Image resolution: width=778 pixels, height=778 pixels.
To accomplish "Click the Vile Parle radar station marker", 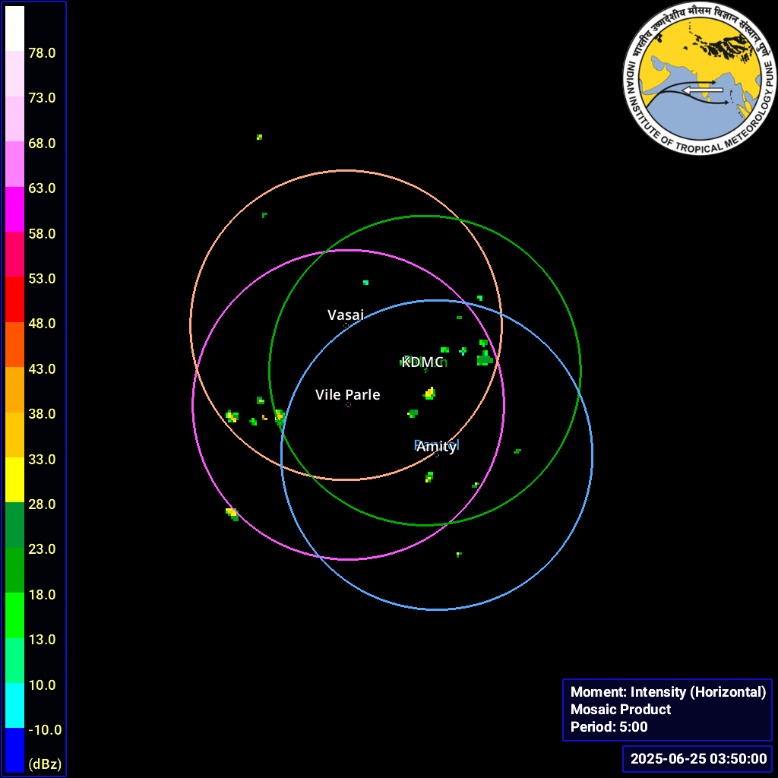I will (x=348, y=405).
